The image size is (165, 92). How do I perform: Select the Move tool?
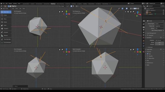click(6, 19)
